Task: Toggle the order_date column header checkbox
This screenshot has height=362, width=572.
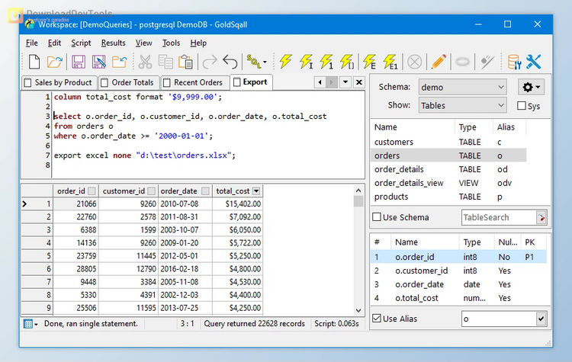Action: pos(205,191)
